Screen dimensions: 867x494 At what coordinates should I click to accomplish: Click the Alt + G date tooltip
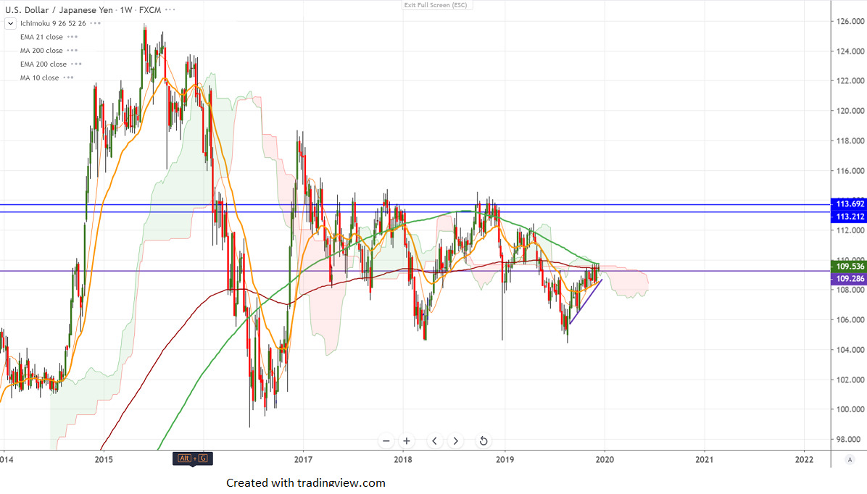click(192, 458)
